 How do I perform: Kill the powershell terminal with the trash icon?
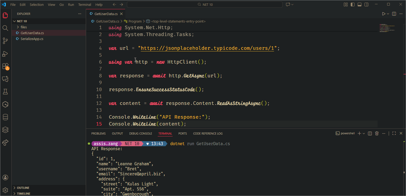[x=377, y=133]
